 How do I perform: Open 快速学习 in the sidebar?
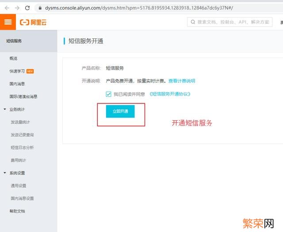point(17,71)
